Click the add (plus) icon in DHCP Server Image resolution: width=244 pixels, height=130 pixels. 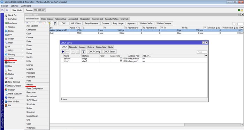(x=63, y=52)
